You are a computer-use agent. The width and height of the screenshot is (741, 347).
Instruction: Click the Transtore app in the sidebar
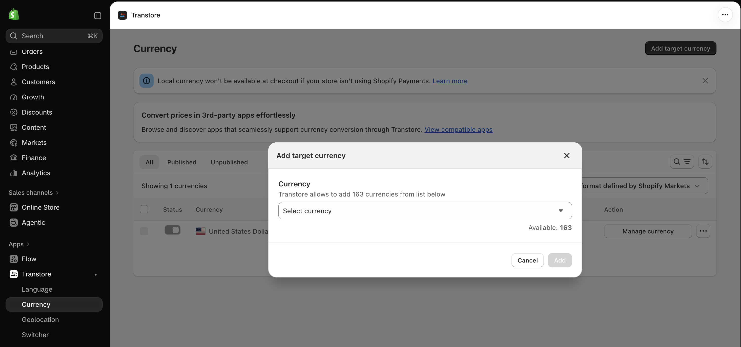36,274
